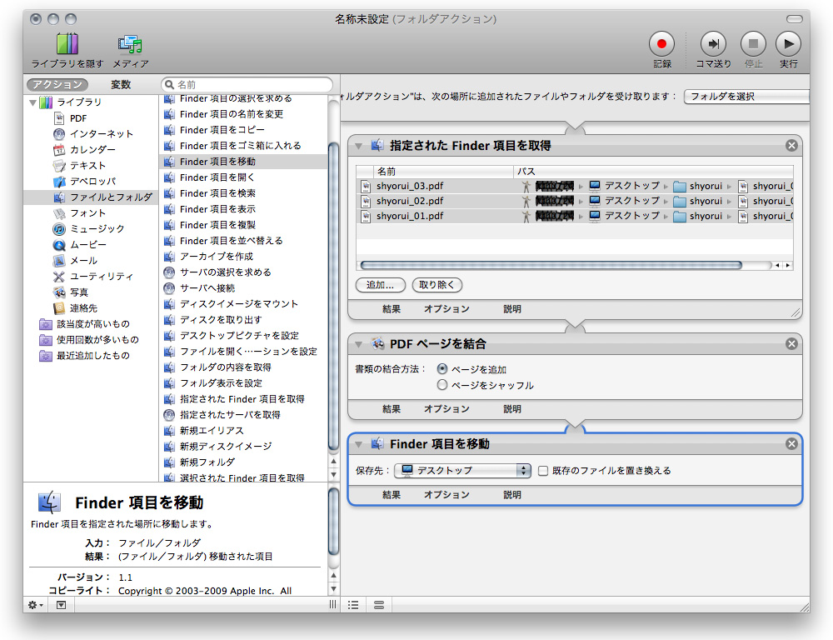Select the 新規フォルダ action

coord(243,462)
